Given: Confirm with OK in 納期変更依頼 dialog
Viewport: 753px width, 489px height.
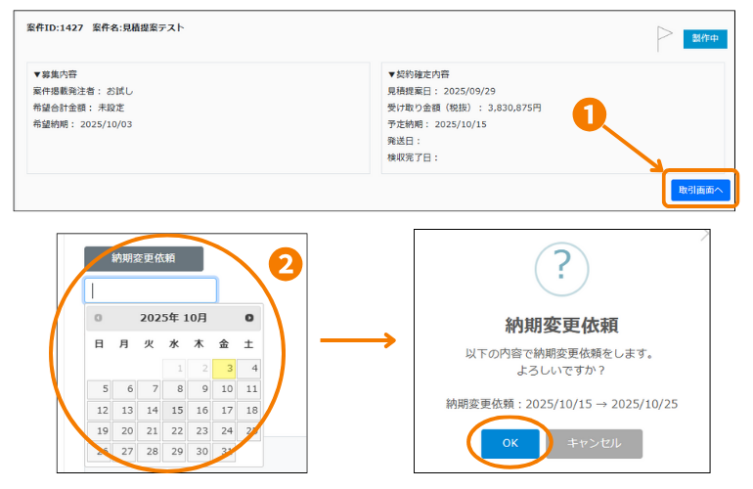Looking at the screenshot, I should 510,443.
